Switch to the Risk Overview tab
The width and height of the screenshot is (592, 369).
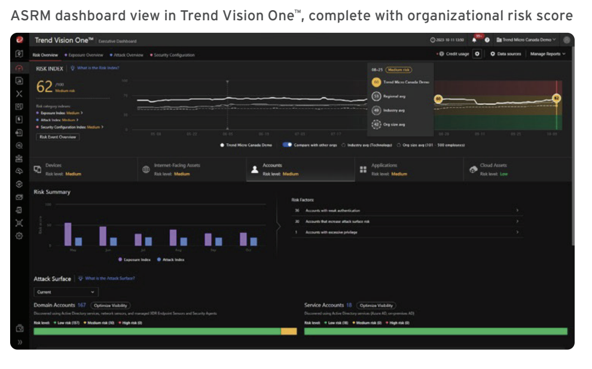coord(45,55)
